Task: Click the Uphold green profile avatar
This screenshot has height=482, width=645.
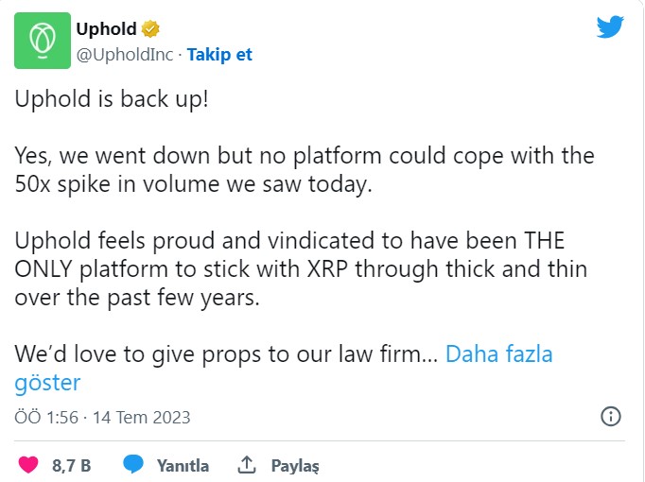Action: coord(42,41)
